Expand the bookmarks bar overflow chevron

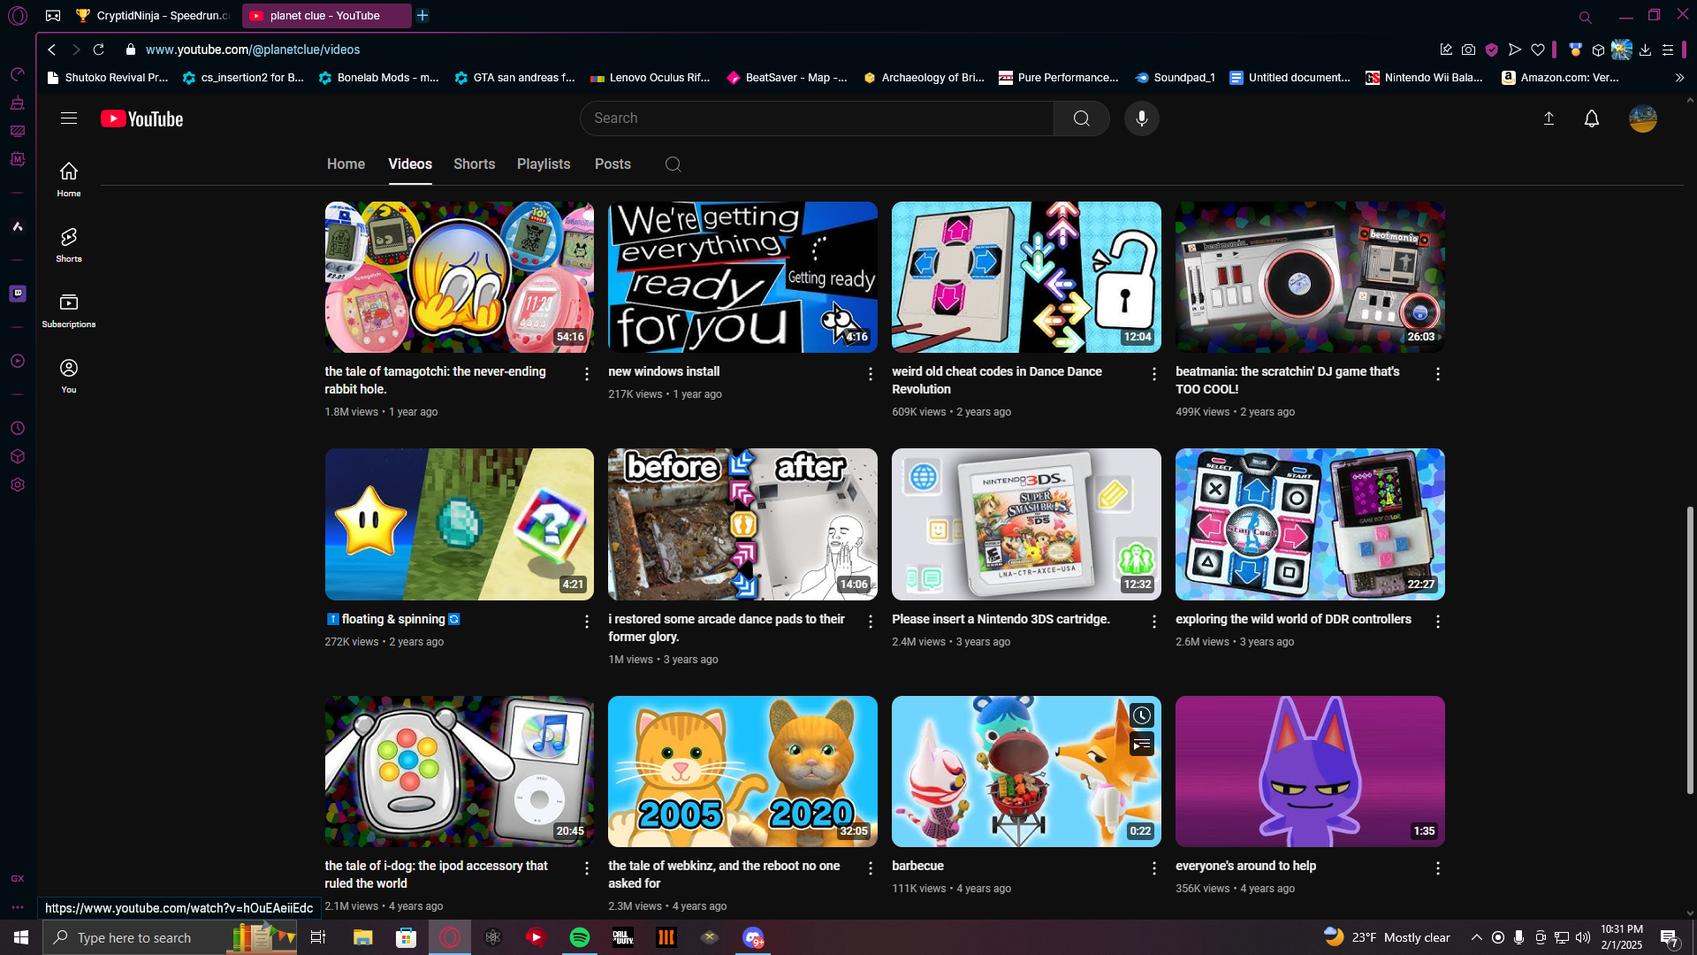1679,78
